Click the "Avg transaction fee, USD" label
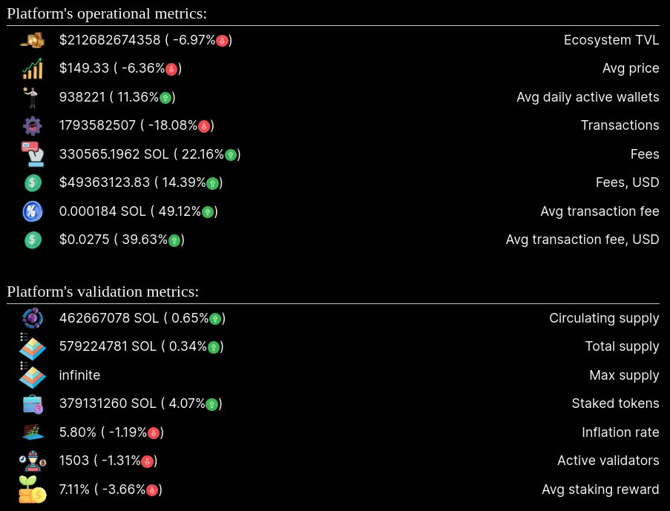 point(582,240)
